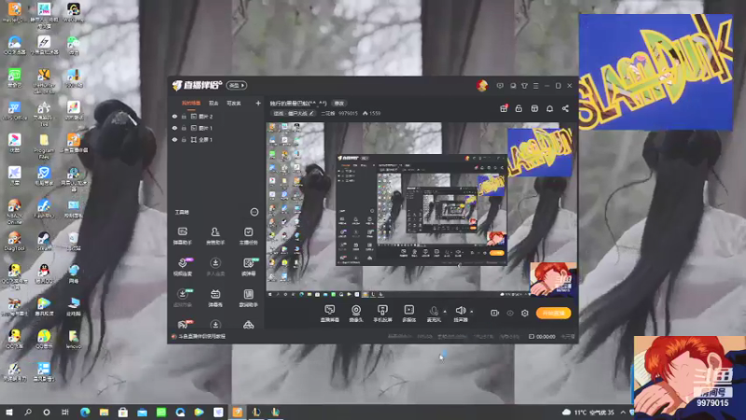Share the live room via share icon
The image size is (746, 420).
coord(565,108)
